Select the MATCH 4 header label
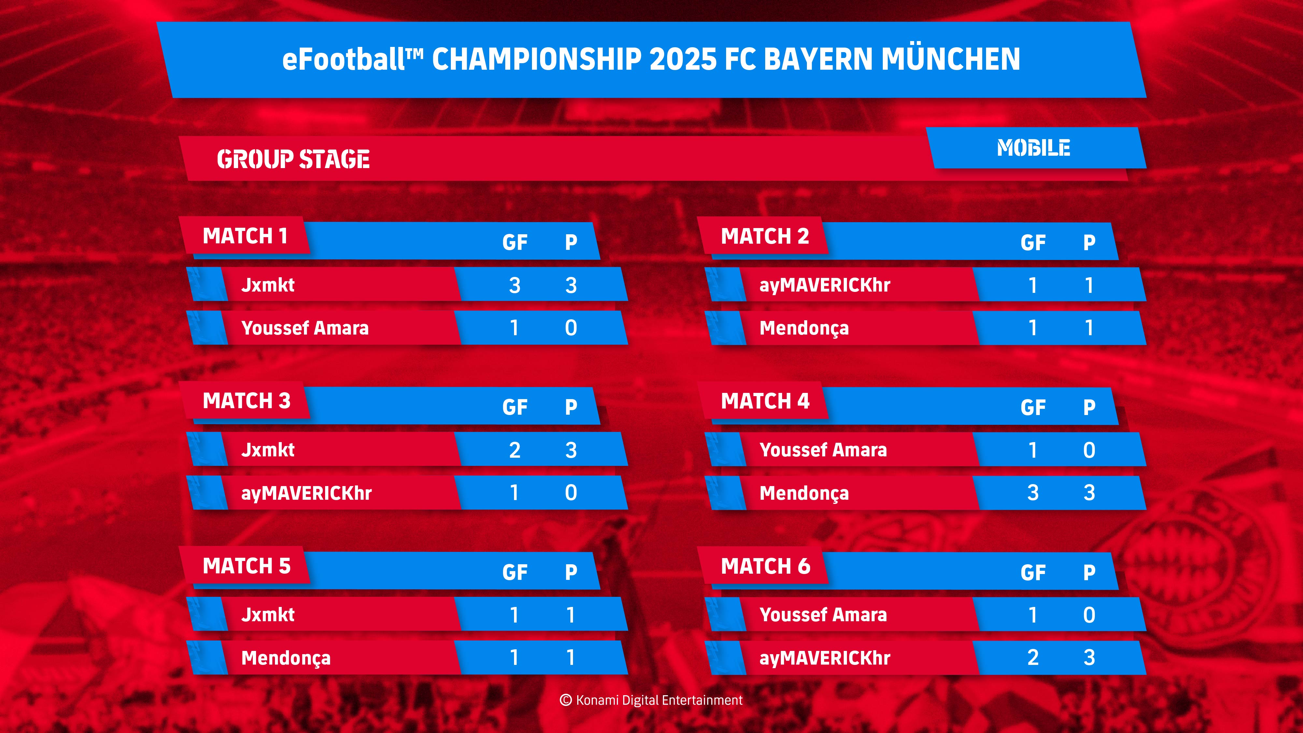The width and height of the screenshot is (1303, 733). [765, 401]
